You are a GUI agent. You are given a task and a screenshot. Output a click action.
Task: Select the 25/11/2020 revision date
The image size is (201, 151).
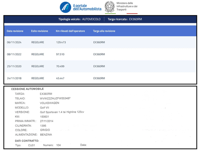point(14,66)
